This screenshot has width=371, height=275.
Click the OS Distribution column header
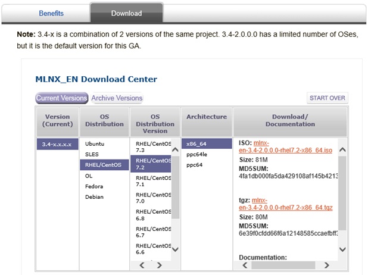pos(104,122)
